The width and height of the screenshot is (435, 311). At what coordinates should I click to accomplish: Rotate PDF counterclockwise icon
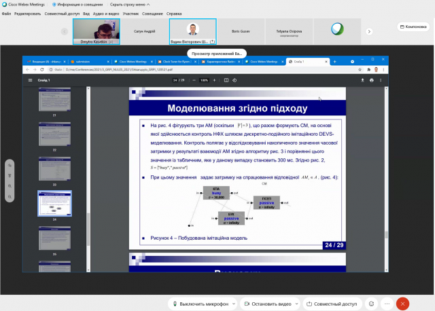click(234, 80)
